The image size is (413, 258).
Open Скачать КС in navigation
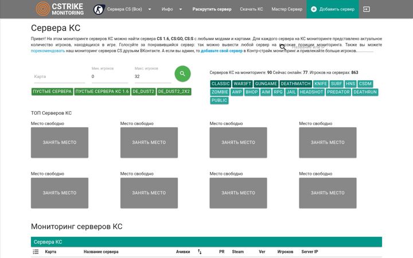pyautogui.click(x=251, y=9)
